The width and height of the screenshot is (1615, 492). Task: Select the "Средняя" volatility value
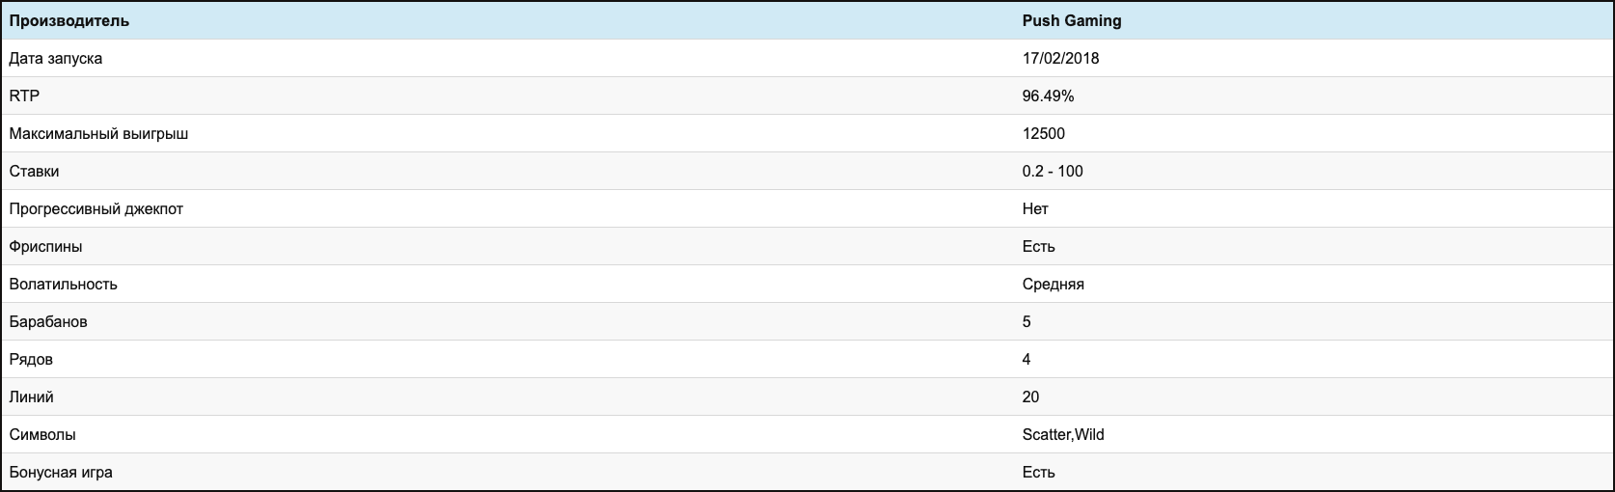click(x=1054, y=284)
